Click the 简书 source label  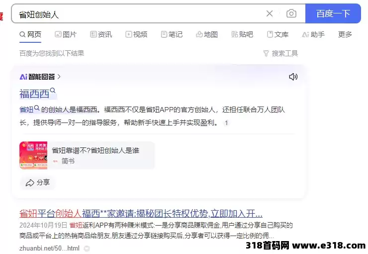[68, 161]
